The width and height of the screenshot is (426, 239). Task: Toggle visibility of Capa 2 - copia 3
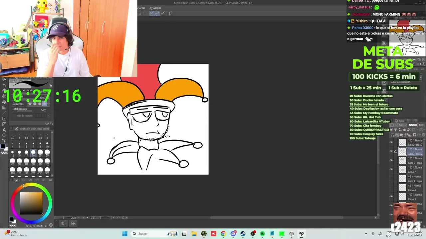391,142
